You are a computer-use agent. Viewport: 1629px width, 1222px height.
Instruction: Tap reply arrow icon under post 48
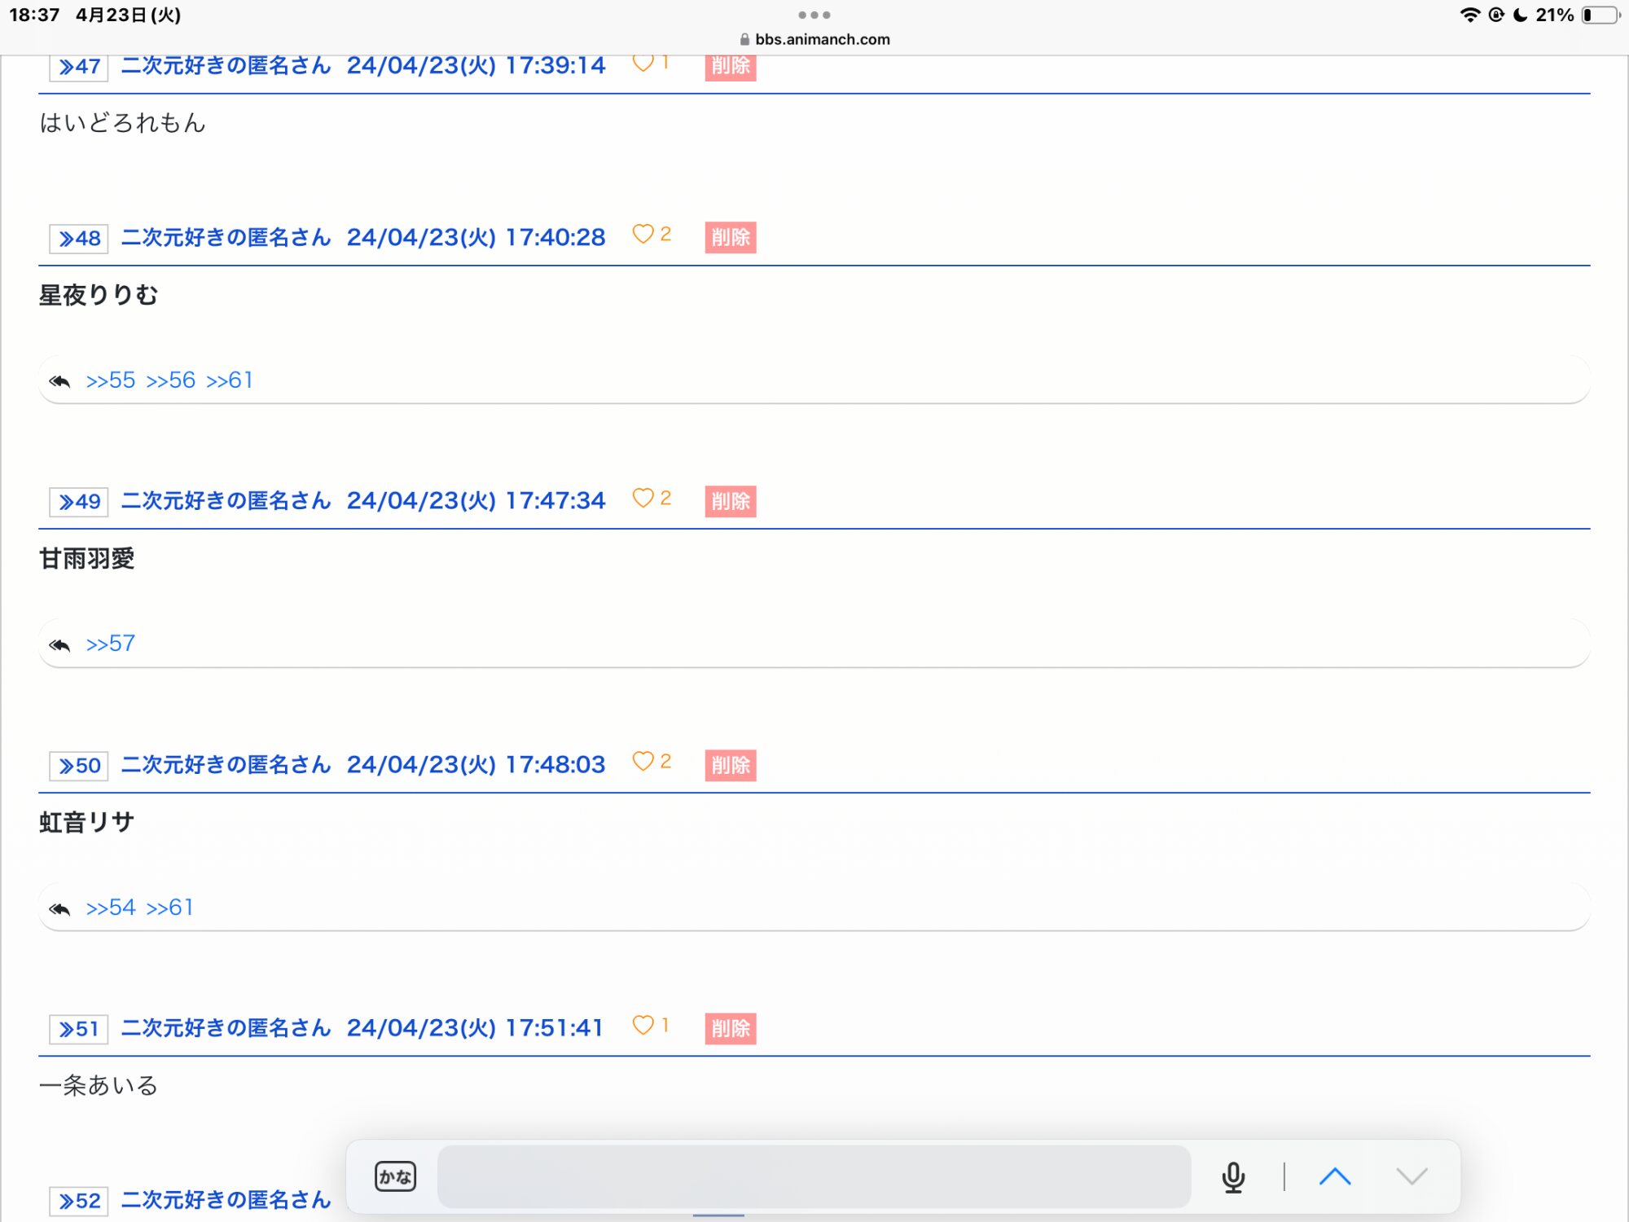59,381
